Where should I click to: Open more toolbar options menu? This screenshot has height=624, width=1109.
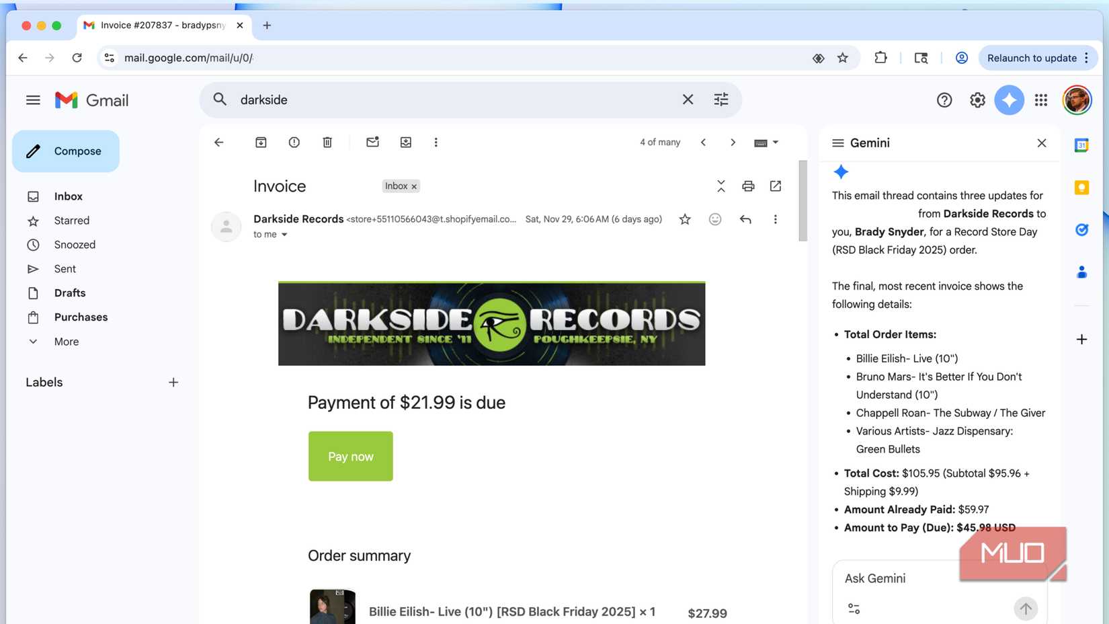(436, 142)
